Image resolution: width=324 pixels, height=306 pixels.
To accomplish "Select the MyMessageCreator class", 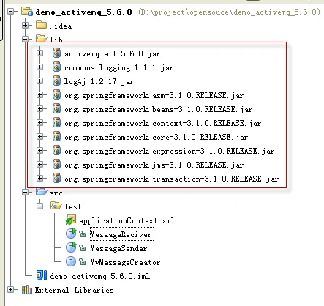I will [x=125, y=262].
